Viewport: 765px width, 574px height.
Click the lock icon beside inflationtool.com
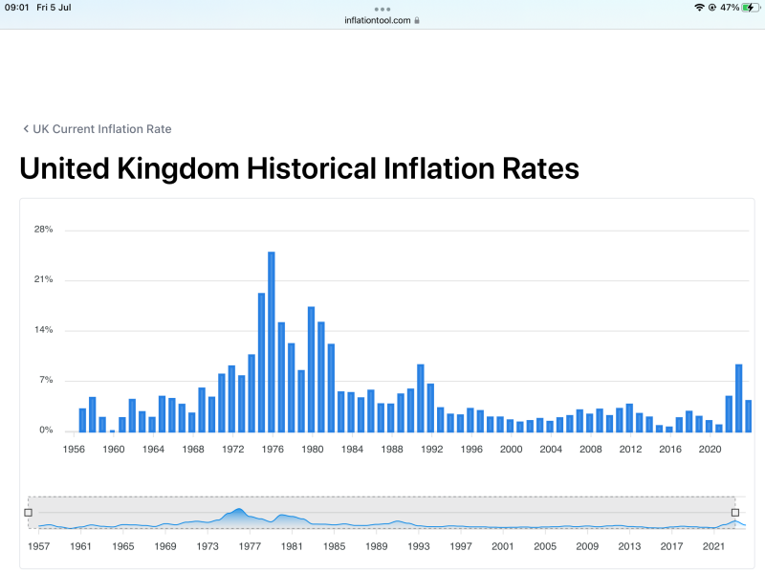pyautogui.click(x=417, y=20)
